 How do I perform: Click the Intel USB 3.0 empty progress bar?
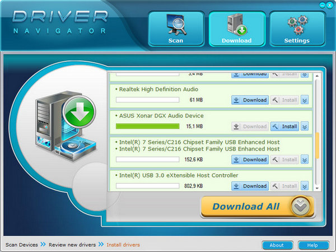coord(147,186)
